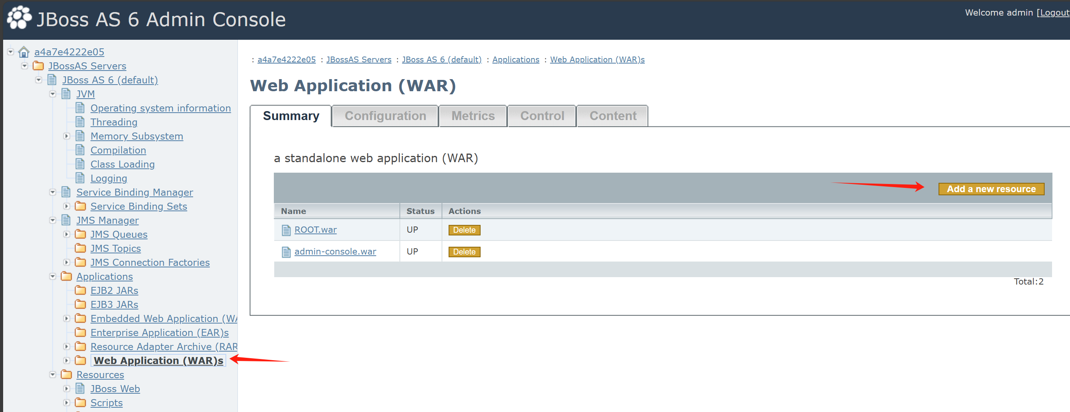Click the folder icon beside JMS Connection Factories
Viewport: 1070px width, 412px height.
pos(80,262)
